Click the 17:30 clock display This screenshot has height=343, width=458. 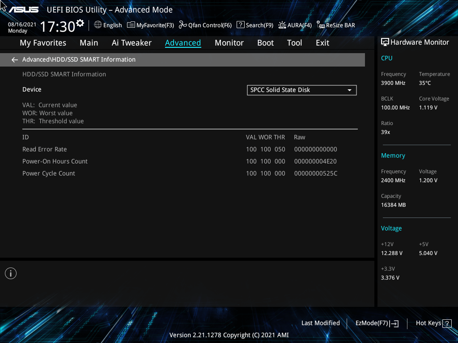(58, 26)
